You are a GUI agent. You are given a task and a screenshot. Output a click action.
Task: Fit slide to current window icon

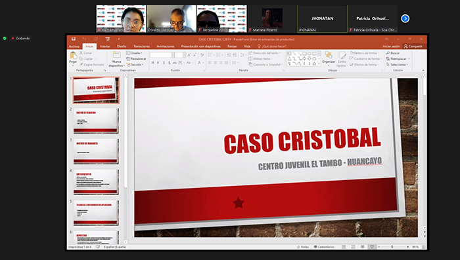(x=423, y=247)
